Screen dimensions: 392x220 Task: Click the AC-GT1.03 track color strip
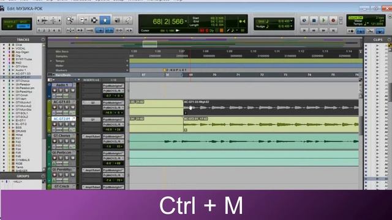(49, 108)
